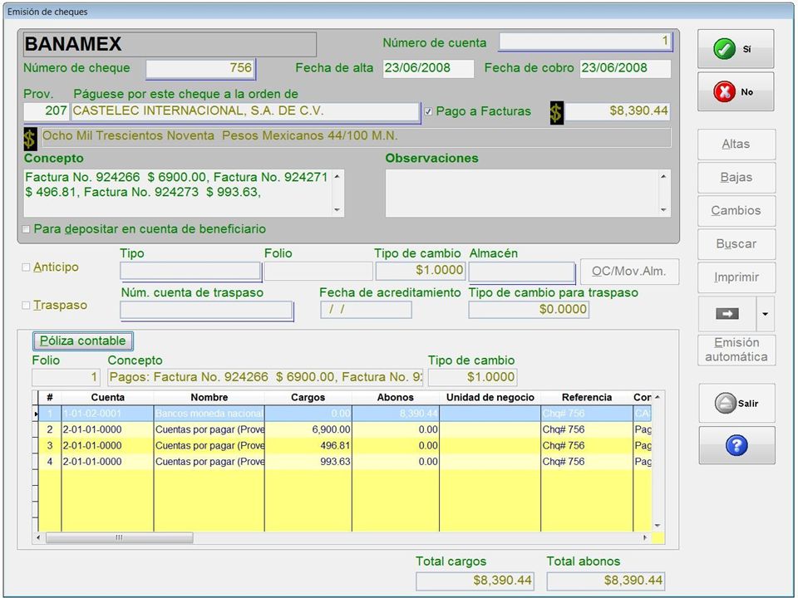Click the Total cargos field
798x598 pixels.
pos(475,581)
